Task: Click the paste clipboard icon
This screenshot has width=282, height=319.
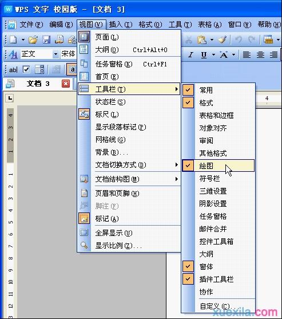Action: pos(201,40)
